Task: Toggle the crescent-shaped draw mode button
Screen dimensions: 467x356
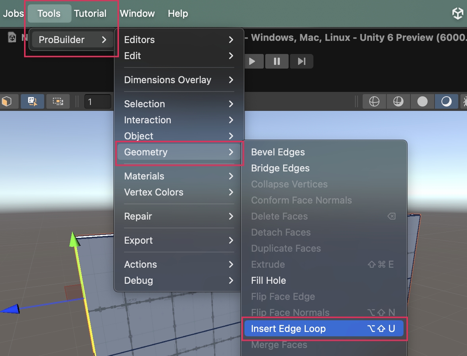Action: (447, 101)
